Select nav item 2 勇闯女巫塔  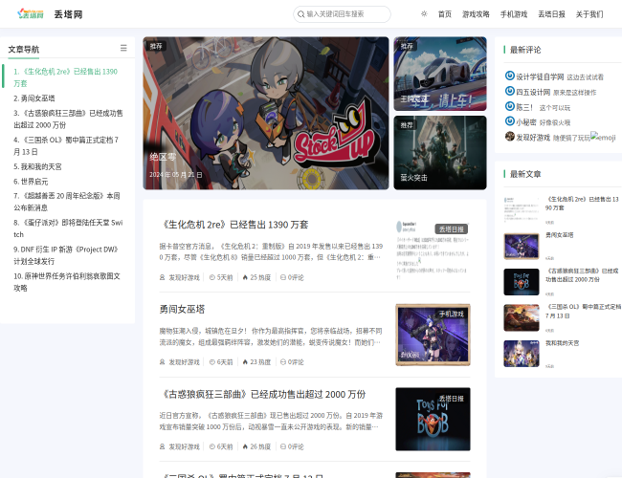point(34,98)
